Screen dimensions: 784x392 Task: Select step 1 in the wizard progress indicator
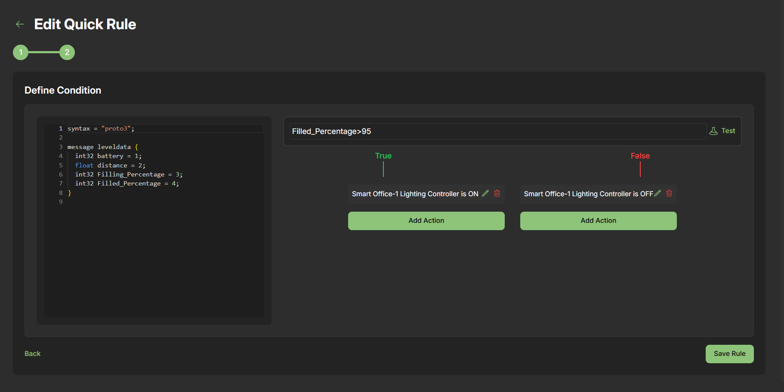coord(20,52)
